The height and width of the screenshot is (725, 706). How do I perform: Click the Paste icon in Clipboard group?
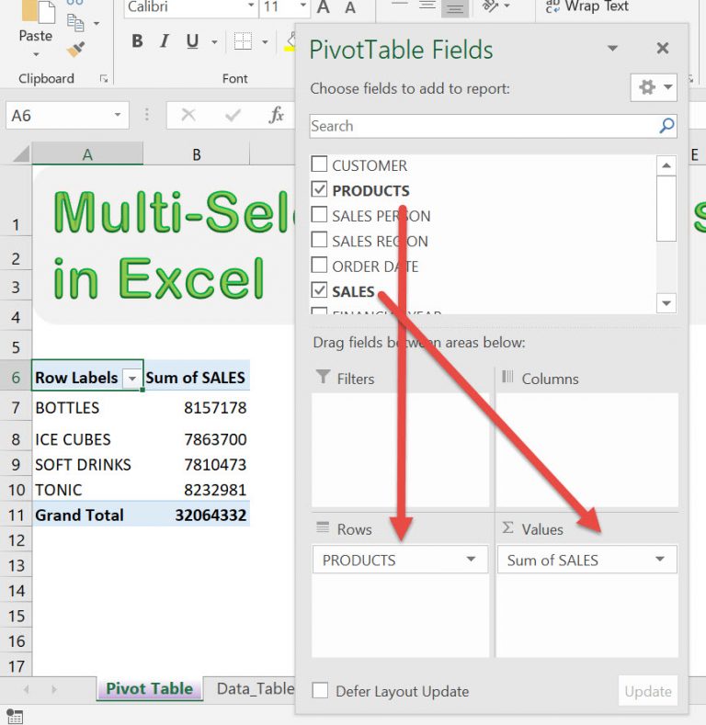tap(35, 20)
